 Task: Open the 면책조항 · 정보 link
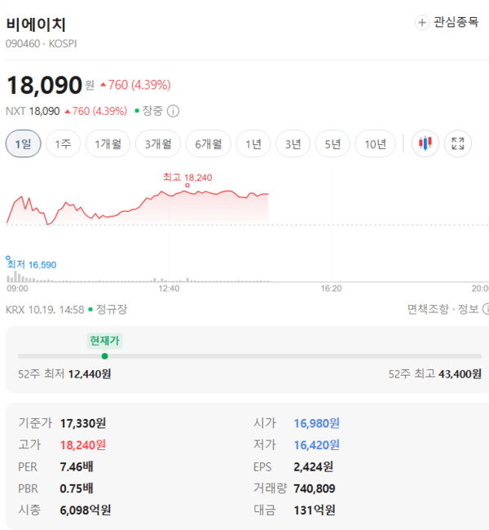pos(447,309)
